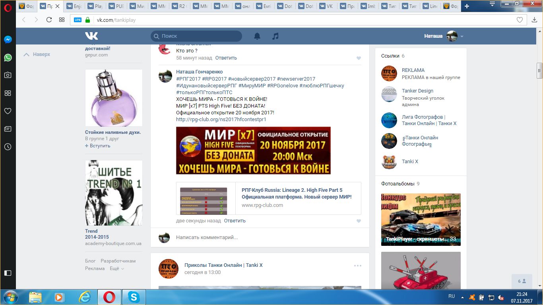Screen dimensions: 543x305
Task: Toggle the VPN badge in the address bar
Action: tap(78, 20)
